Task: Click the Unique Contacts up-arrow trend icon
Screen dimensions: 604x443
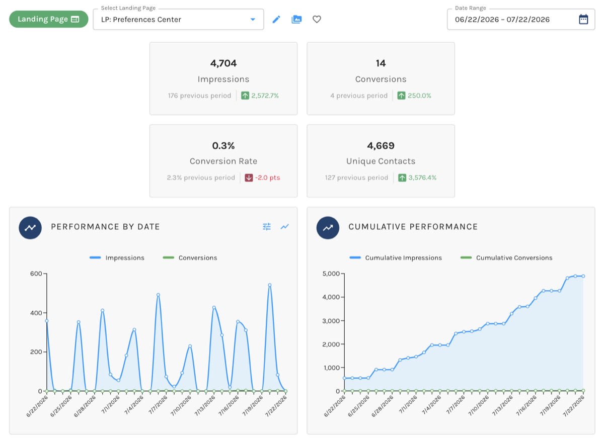Action: [402, 178]
